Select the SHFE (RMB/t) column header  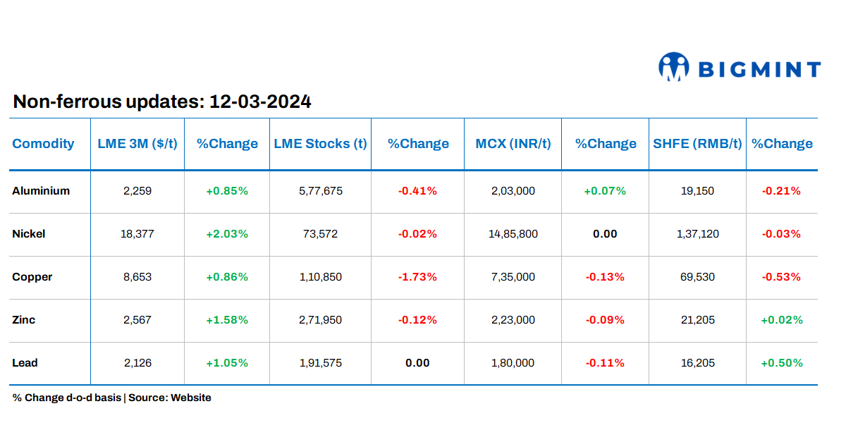point(697,144)
